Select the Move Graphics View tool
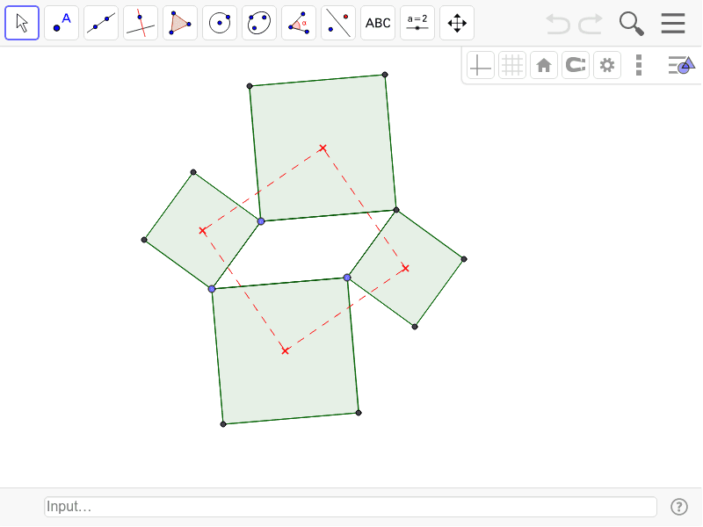 pos(457,23)
